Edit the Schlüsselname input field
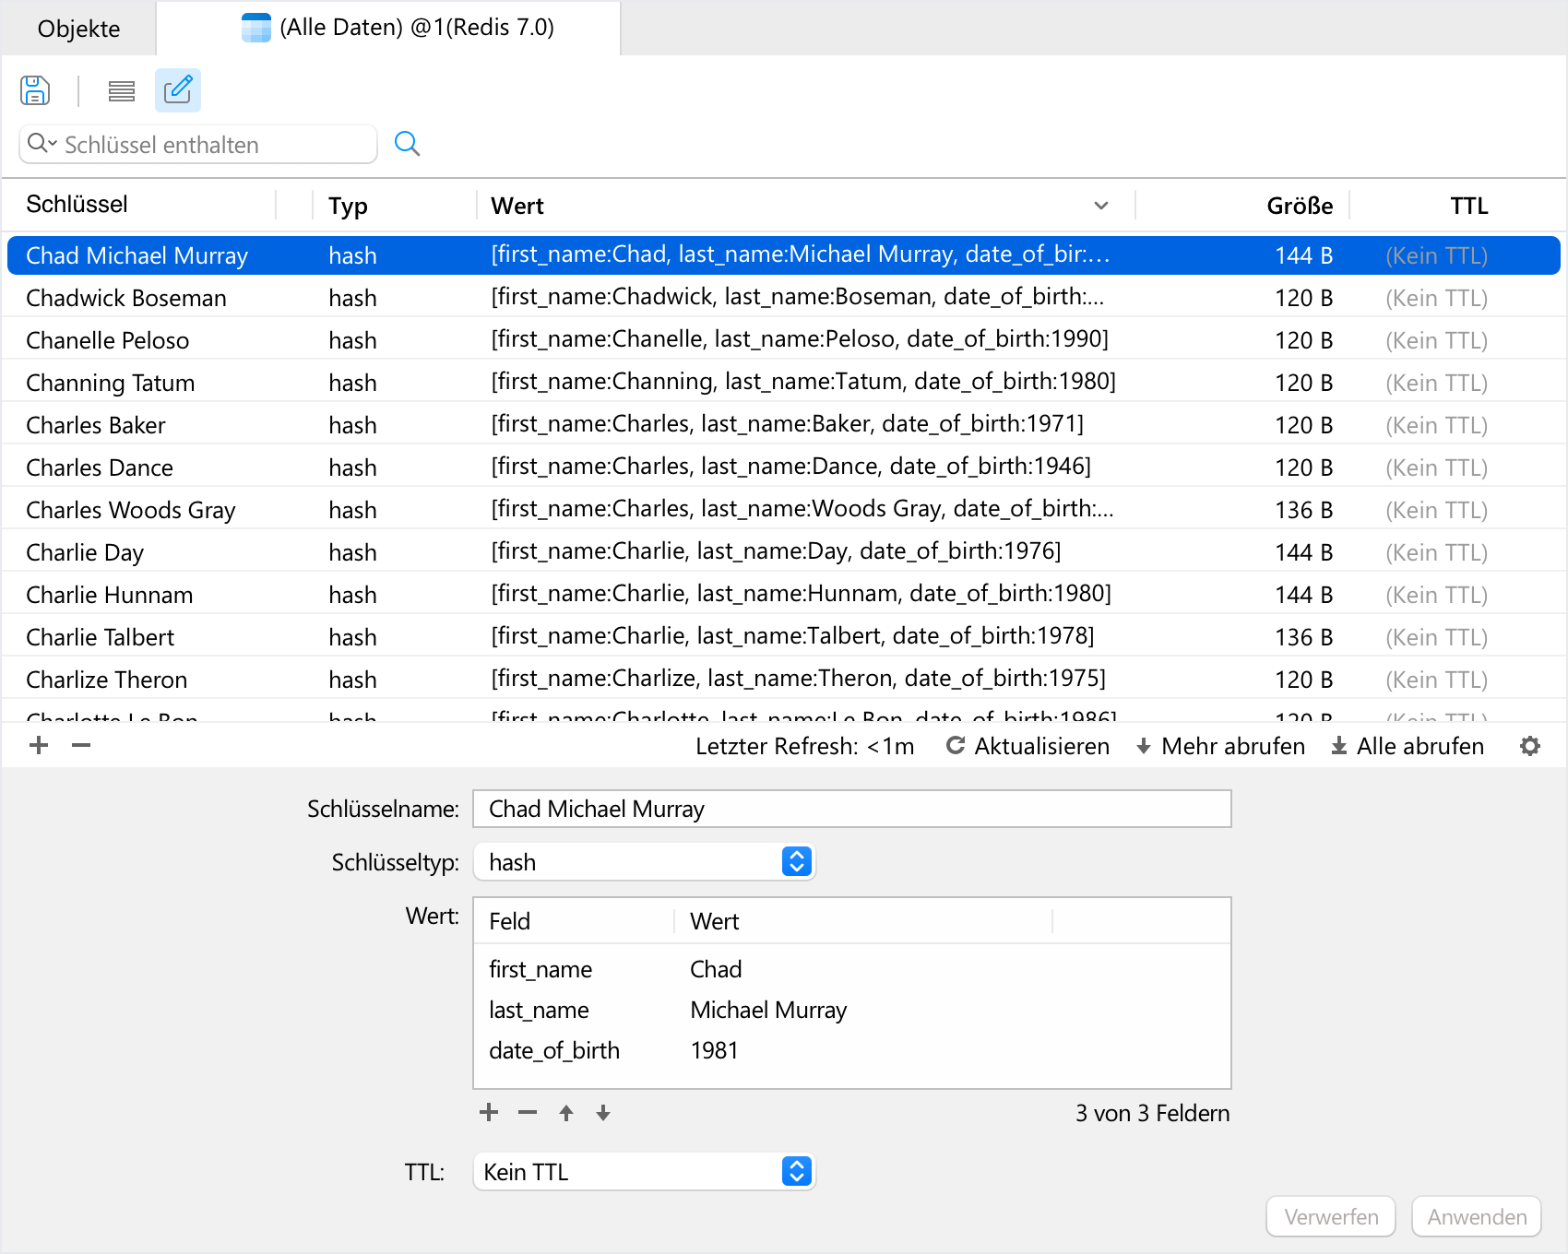Screen dimensions: 1568x1254 click(852, 809)
